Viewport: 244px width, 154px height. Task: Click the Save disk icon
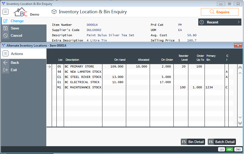coord(5,28)
